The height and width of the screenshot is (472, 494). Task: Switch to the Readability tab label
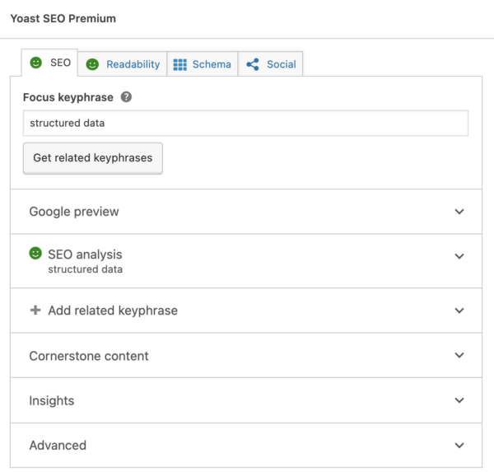[x=133, y=64]
